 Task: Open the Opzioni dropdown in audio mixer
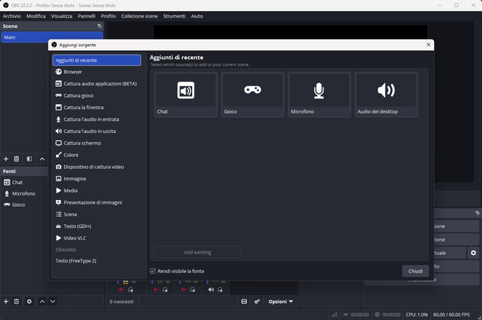[x=280, y=302]
